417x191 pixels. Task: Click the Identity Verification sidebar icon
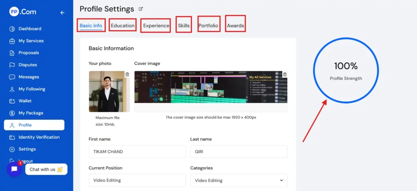12,137
